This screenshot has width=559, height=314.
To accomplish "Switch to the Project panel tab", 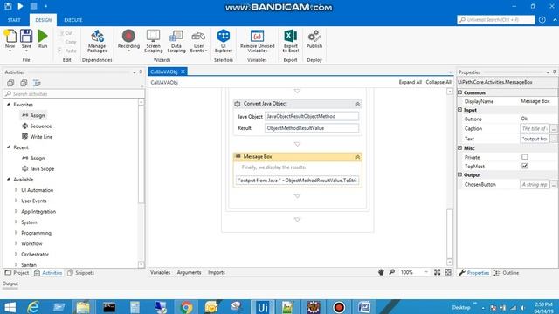I will coord(17,273).
